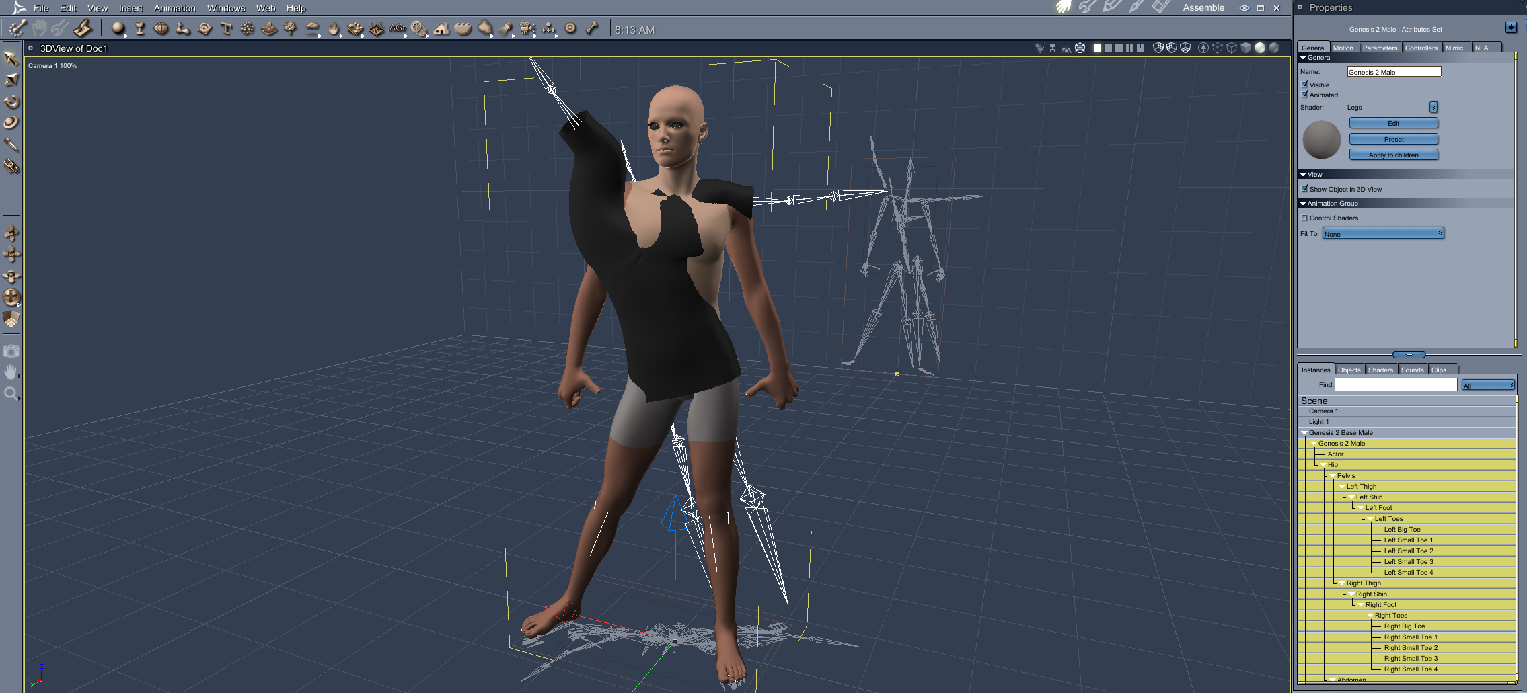1527x693 pixels.
Task: Select the chain Link tool
Action: [11, 166]
